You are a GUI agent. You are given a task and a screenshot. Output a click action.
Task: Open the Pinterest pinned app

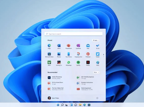pos(88,55)
